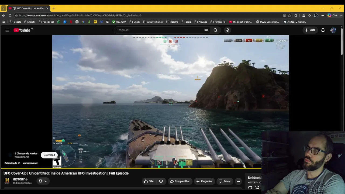Click the Patrocinado info icon

pyautogui.click(x=19, y=163)
